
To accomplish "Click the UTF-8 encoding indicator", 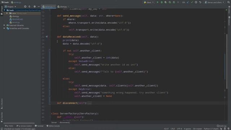I will 179,129.
